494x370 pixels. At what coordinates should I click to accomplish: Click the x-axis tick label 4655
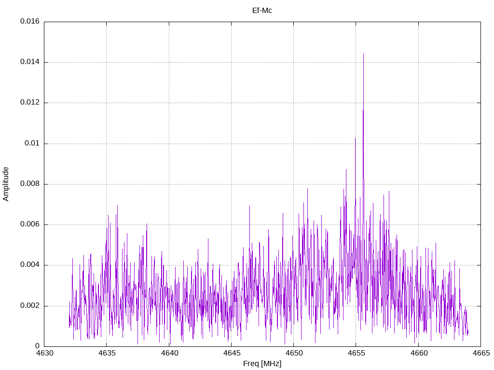357,353
